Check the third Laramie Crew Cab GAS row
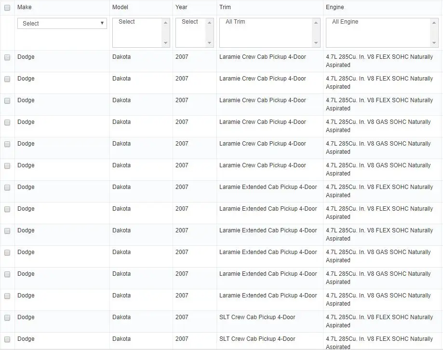443x350 pixels. point(7,166)
